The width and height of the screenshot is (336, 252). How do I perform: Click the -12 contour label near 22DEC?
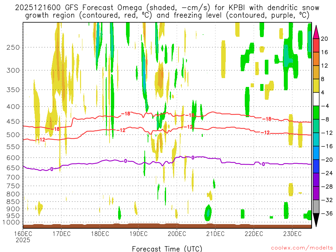pyautogui.click(x=265, y=133)
